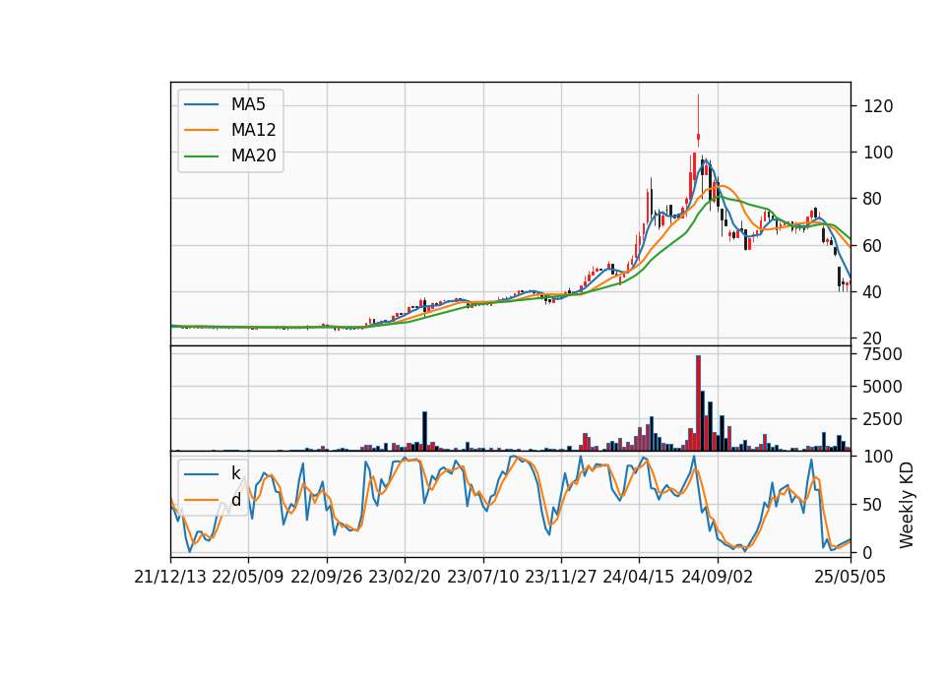
Task: Click the 23/07/10 date label
Action: point(482,577)
